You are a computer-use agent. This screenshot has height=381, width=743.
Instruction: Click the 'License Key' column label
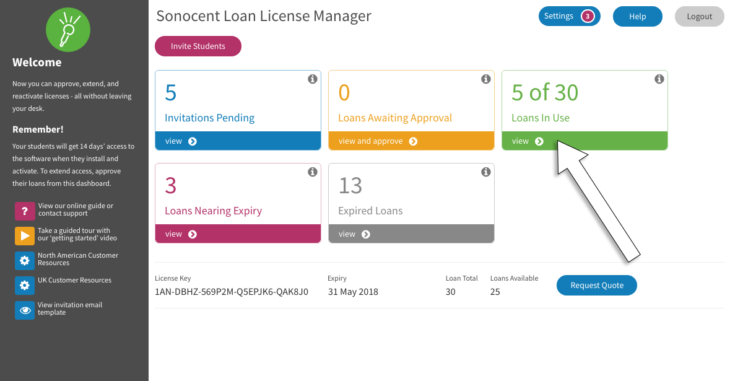[x=173, y=279]
